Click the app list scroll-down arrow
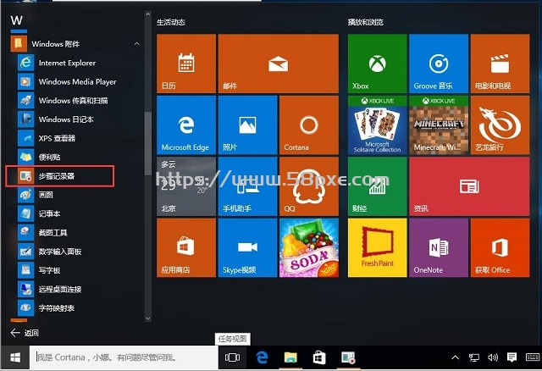Screen dimensions: 542x371 148,318
